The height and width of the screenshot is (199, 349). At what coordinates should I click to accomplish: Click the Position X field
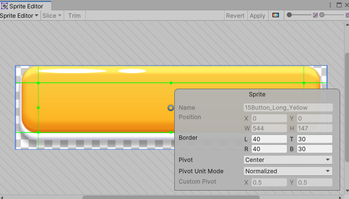click(269, 118)
